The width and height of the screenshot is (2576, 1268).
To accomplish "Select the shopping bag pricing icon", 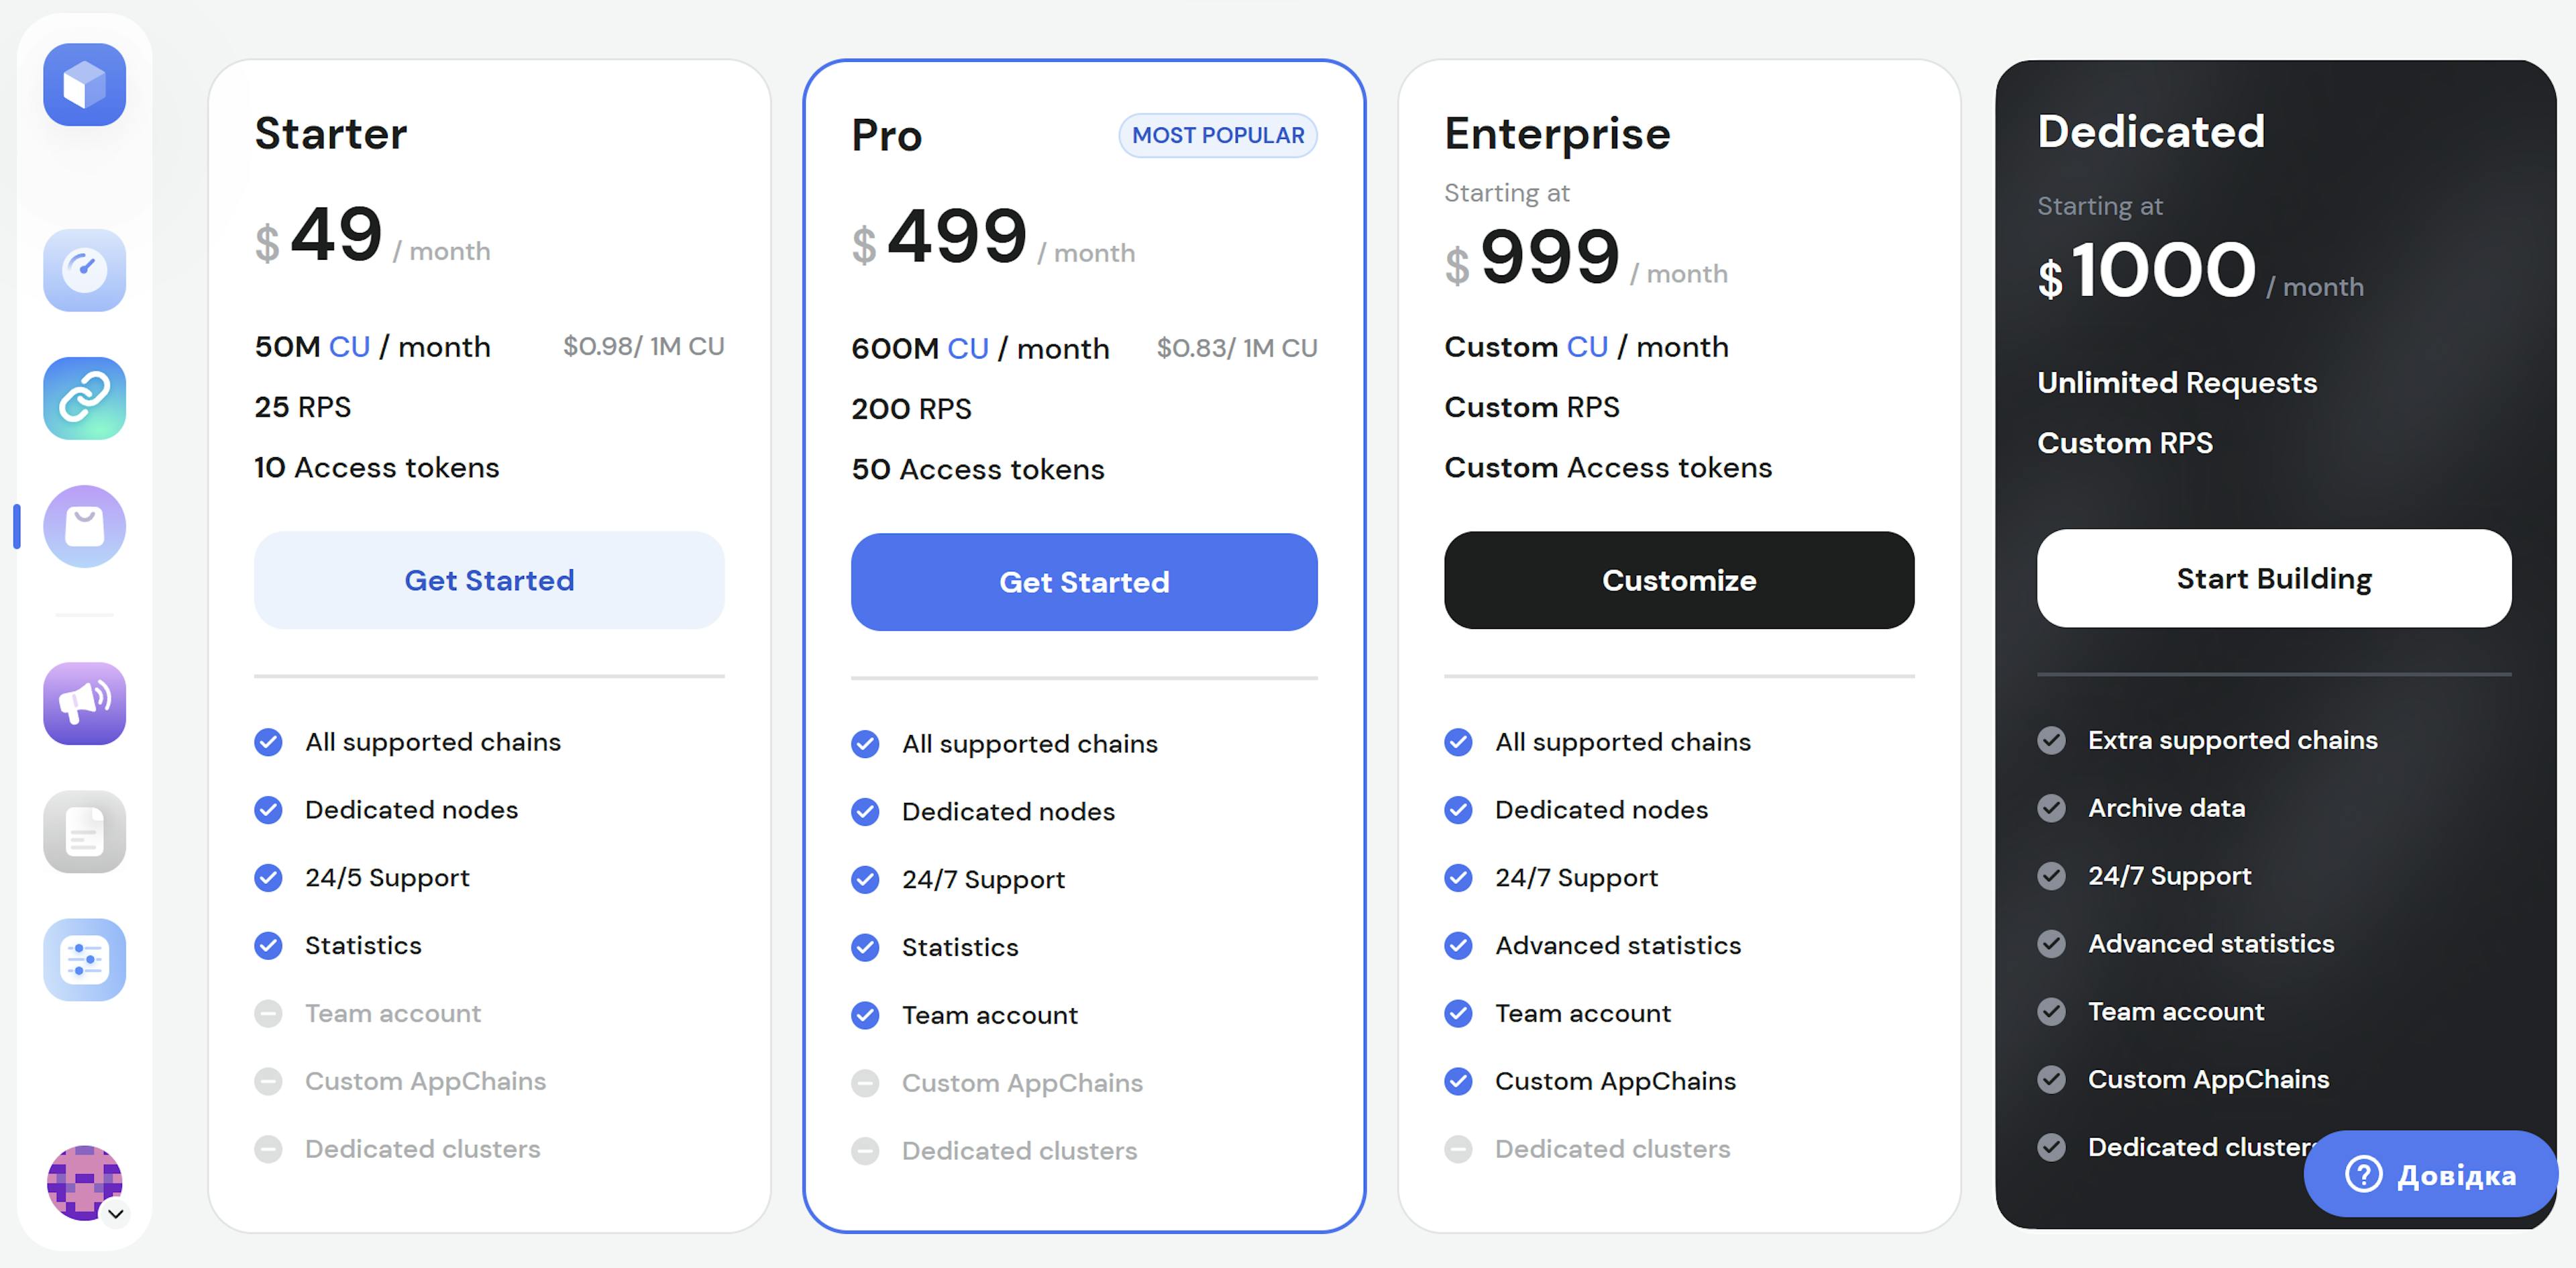I will click(x=84, y=526).
